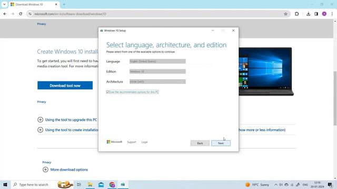The image size is (337, 189).
Task: Open Mail app from taskbar
Action: tap(101, 184)
